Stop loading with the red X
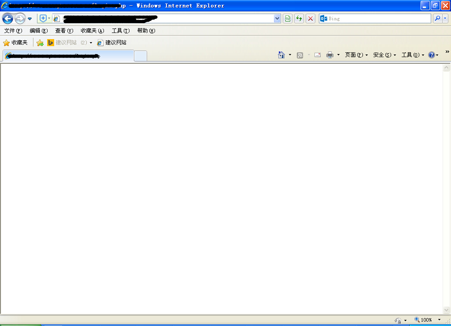This screenshot has width=451, height=326. click(311, 18)
